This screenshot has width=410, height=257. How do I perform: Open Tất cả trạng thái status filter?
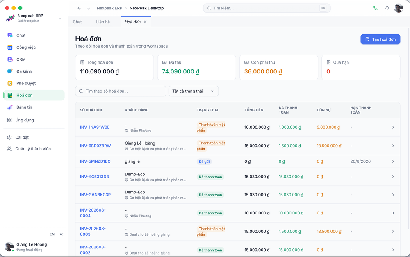pos(194,91)
